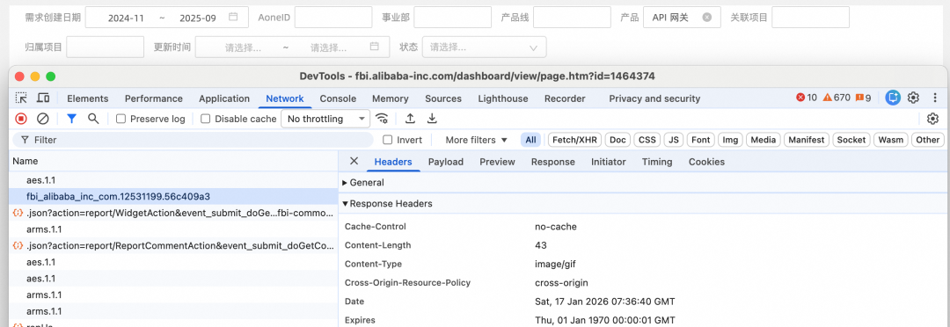Click the 事业部 input field
950x327 pixels.
[453, 18]
